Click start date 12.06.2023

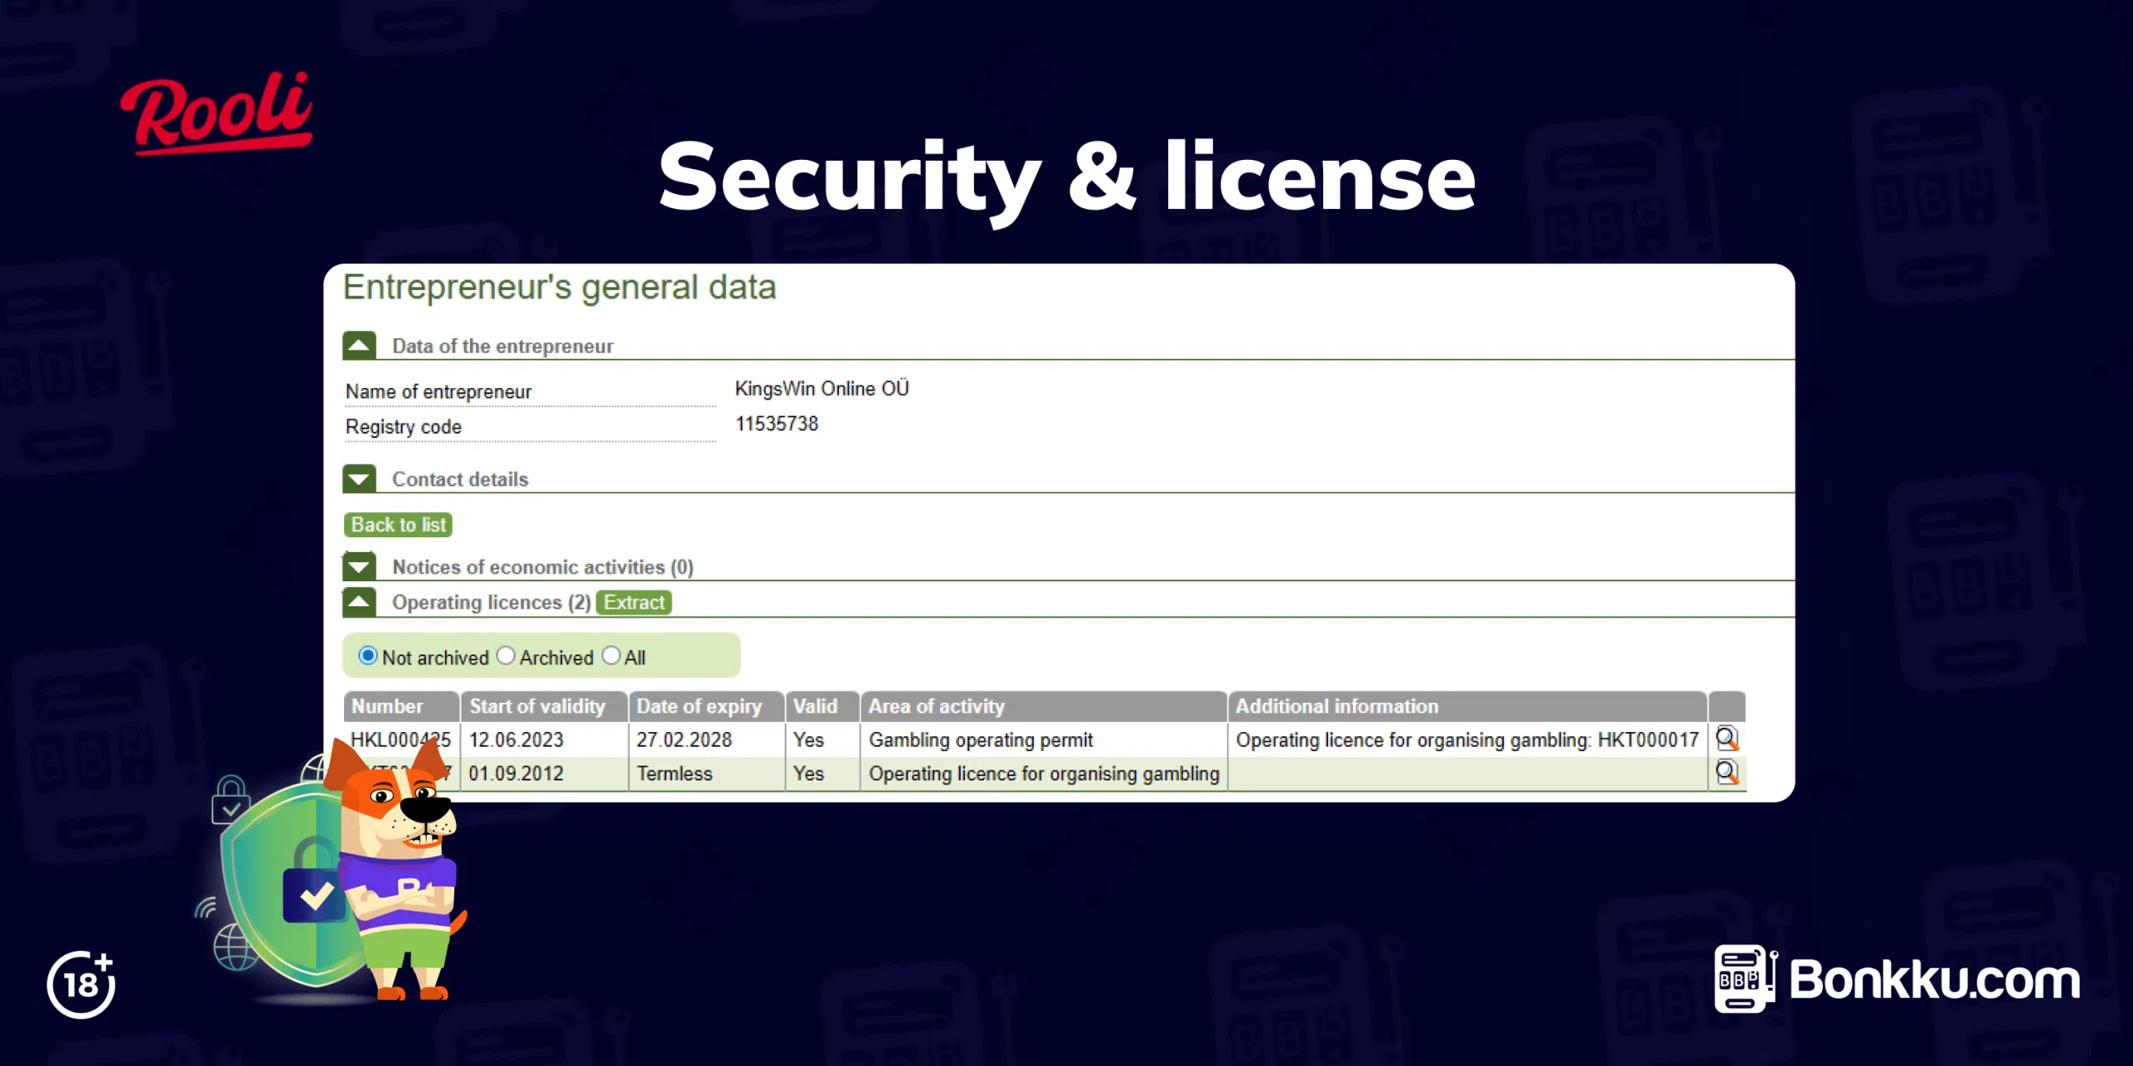tap(516, 740)
